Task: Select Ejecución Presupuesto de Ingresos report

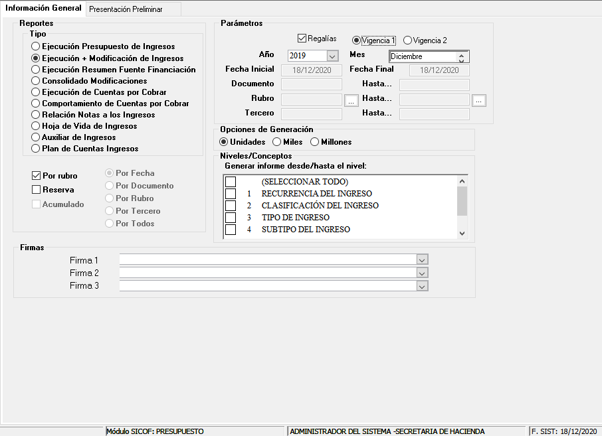Action: point(36,46)
